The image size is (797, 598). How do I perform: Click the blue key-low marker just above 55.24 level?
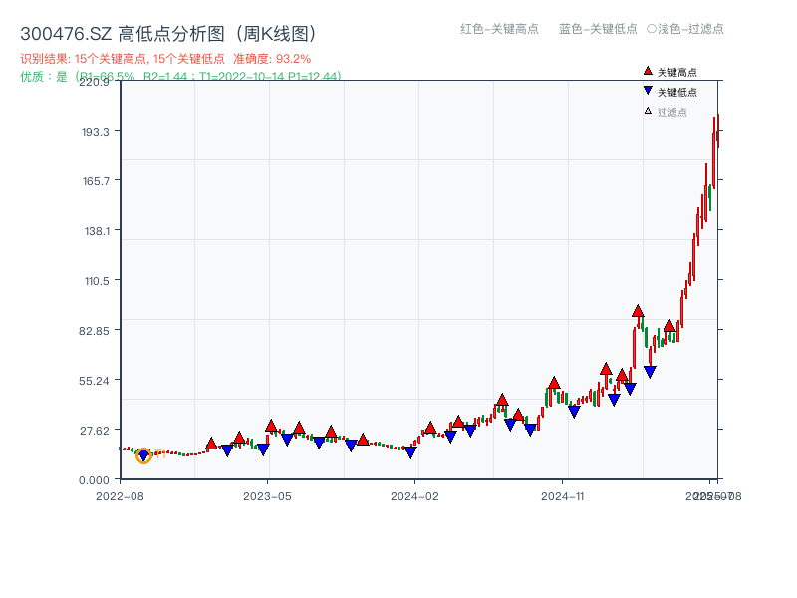coord(650,372)
